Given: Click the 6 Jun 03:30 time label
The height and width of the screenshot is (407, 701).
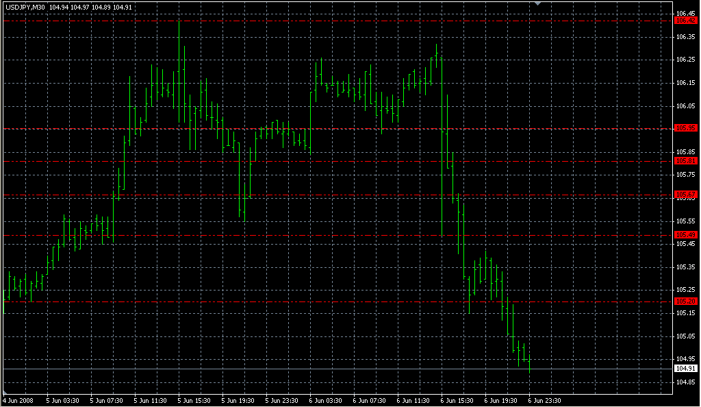Looking at the screenshot, I should pos(325,400).
